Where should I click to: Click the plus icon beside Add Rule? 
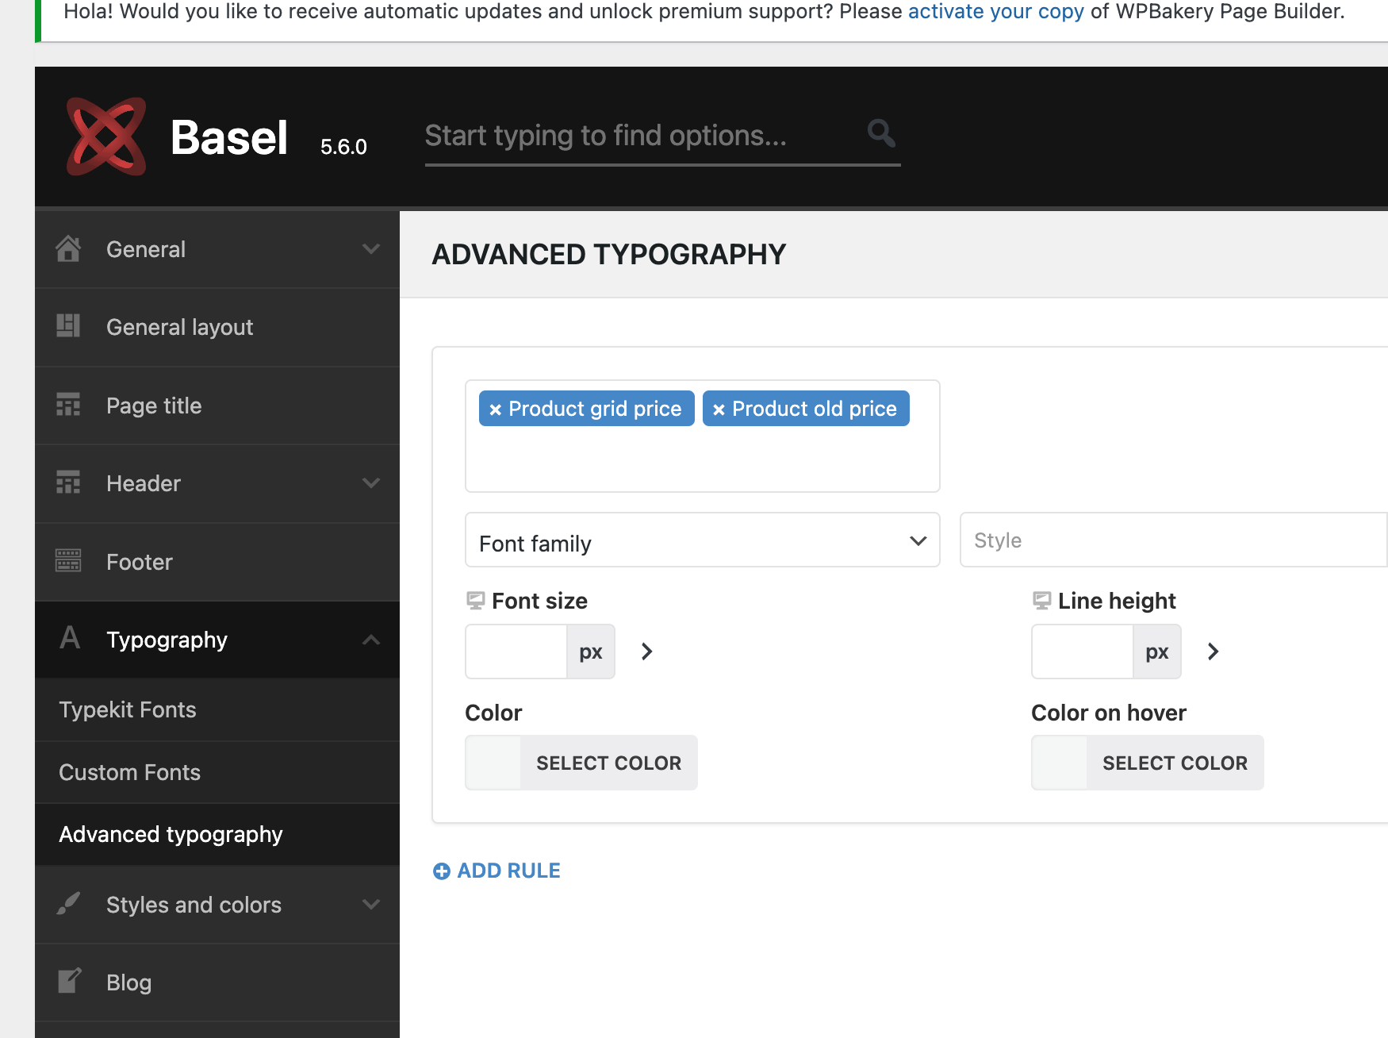[x=442, y=871]
